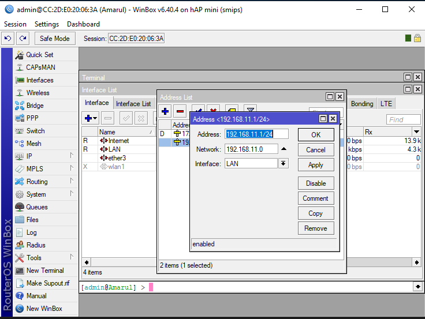Viewport: 425px width, 319px height.
Task: Click the Undo arrow icon
Action: point(8,39)
